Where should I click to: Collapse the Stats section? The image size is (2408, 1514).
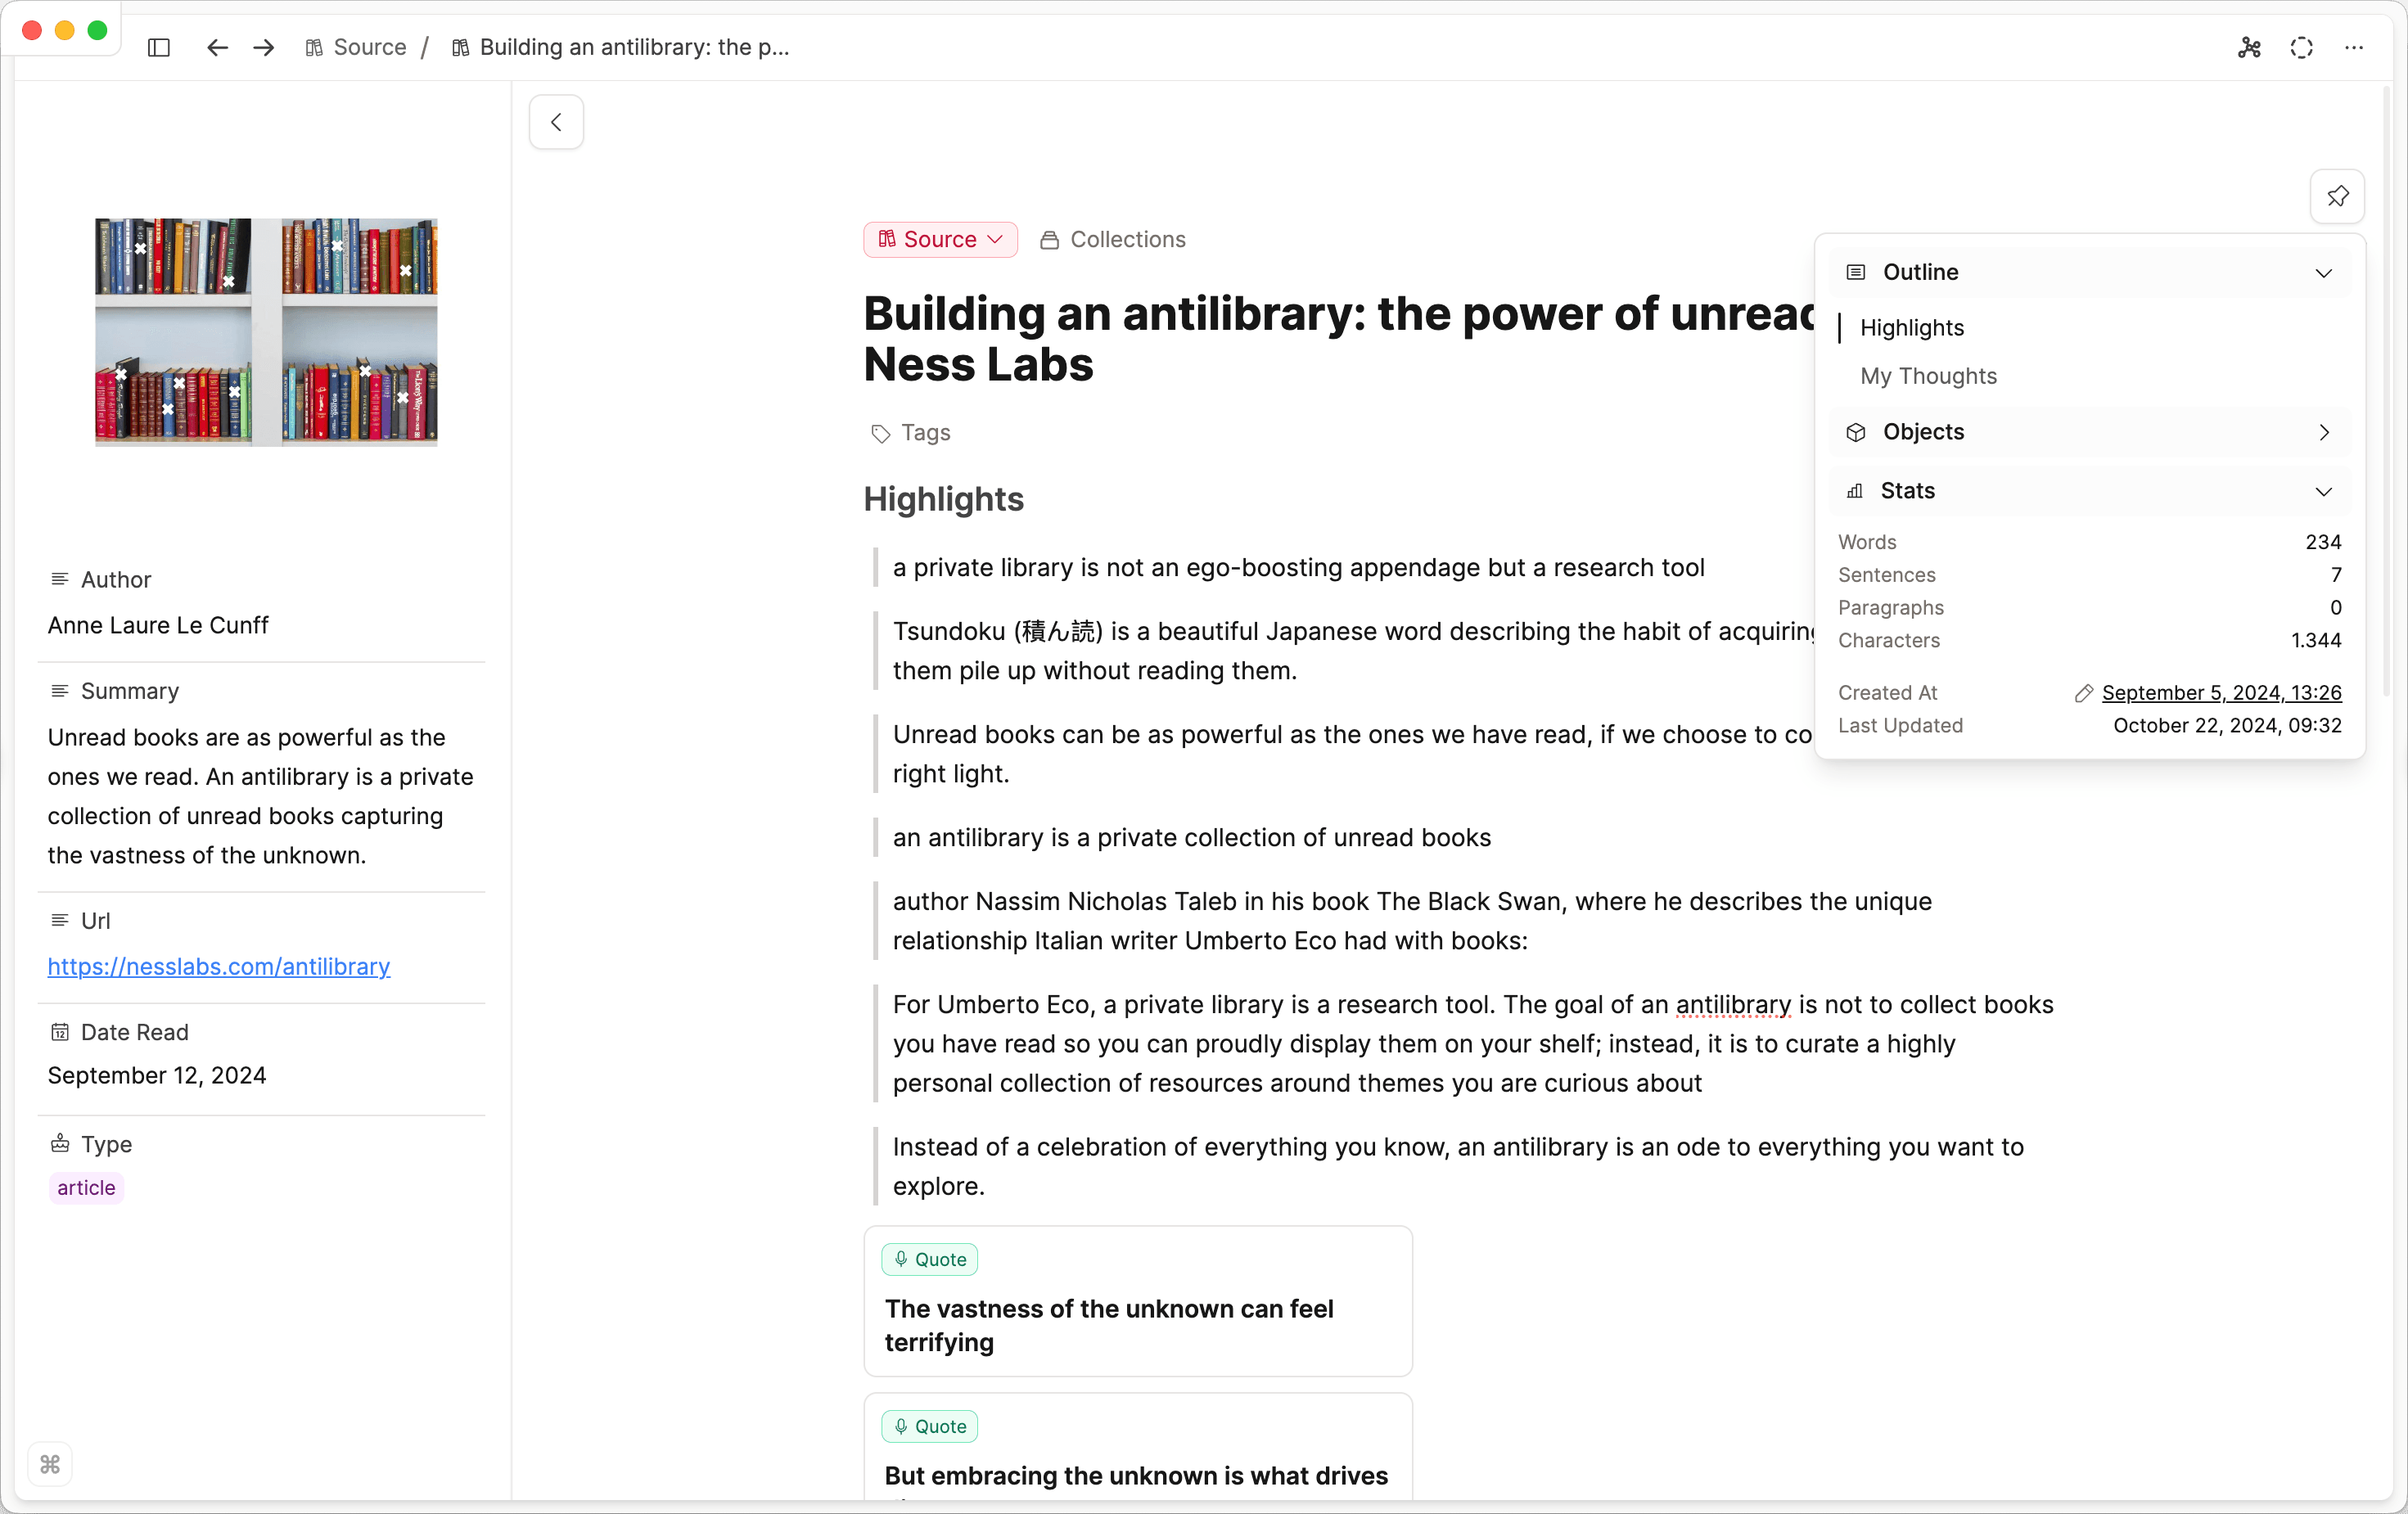click(x=2324, y=491)
